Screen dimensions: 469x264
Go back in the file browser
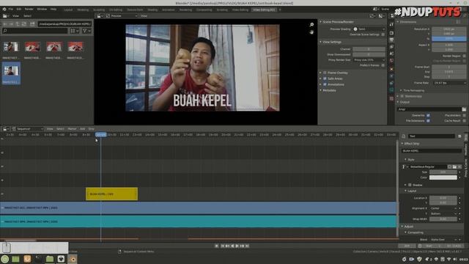coord(5,24)
